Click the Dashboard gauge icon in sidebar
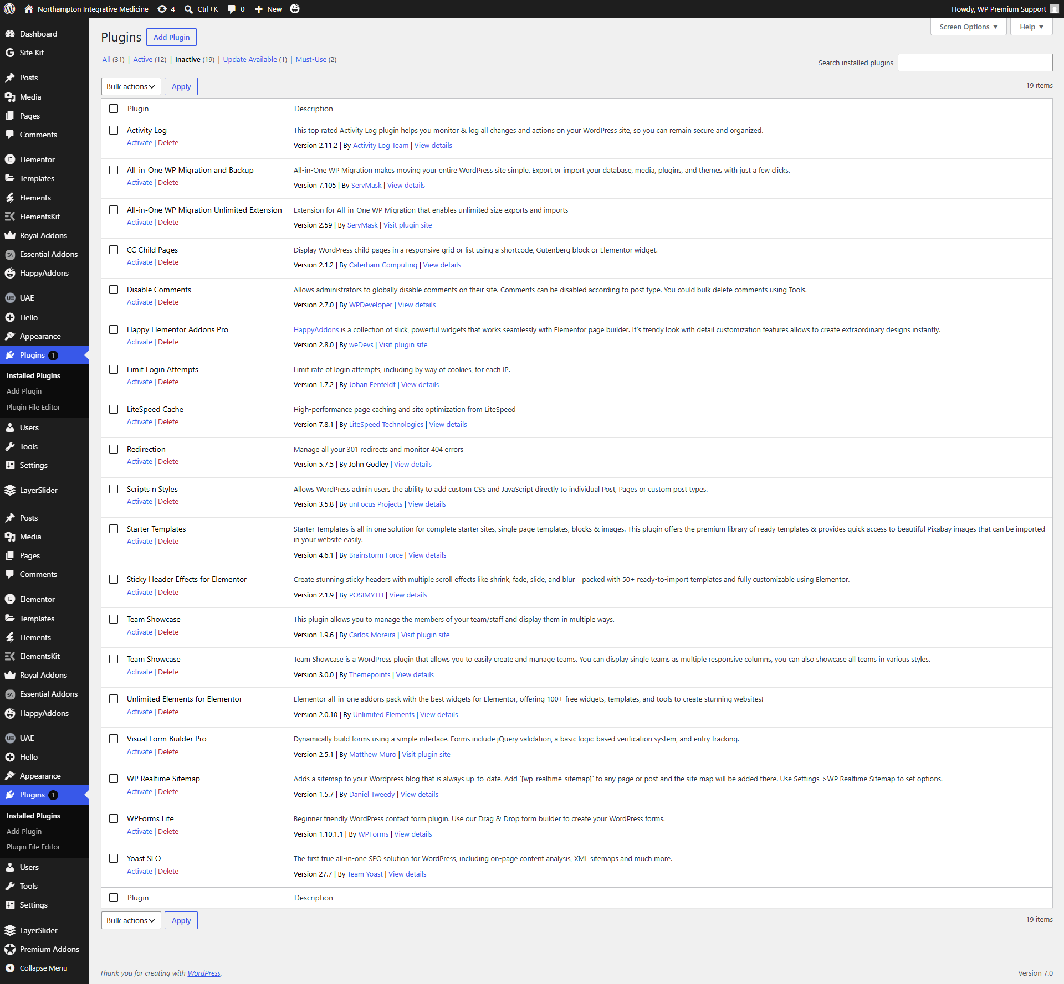1064x984 pixels. [10, 34]
